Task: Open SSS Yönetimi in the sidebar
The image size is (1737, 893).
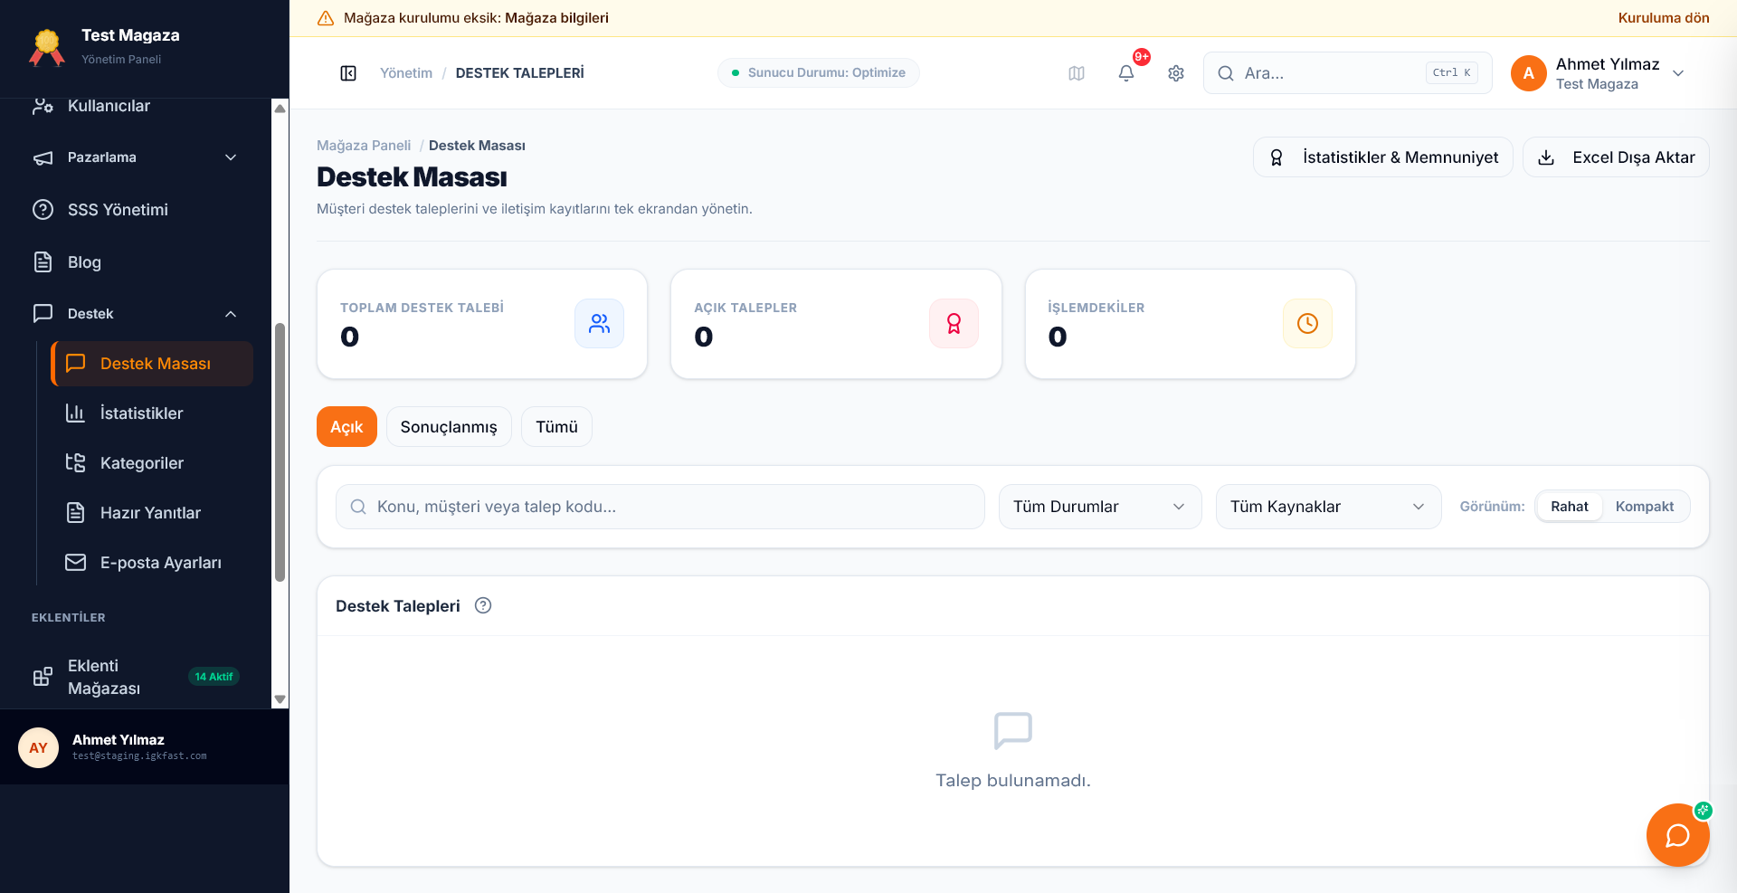Action: pos(136,210)
